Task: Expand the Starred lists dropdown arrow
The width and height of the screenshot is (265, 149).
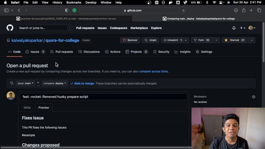Action: point(252,40)
